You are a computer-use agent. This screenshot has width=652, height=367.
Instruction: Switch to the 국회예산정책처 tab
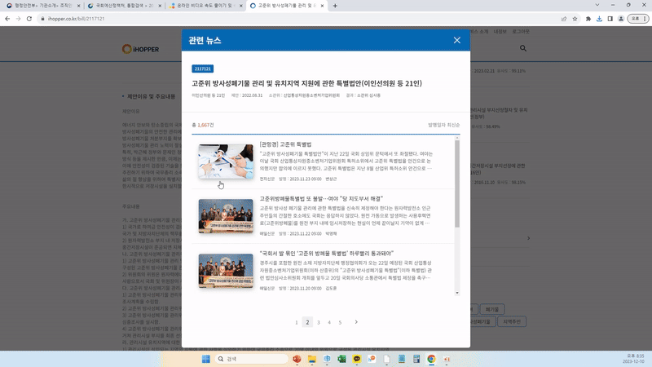click(122, 6)
